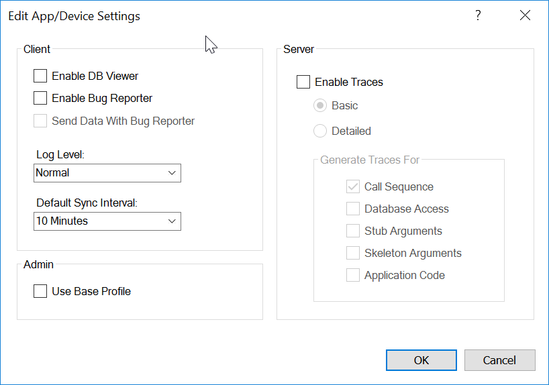This screenshot has width=549, height=385.
Task: Tick the Application Code checkbox
Action: 353,276
